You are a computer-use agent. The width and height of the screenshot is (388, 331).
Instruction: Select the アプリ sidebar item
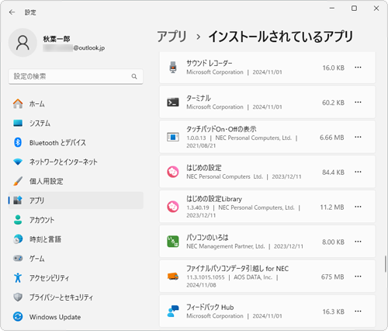76,200
